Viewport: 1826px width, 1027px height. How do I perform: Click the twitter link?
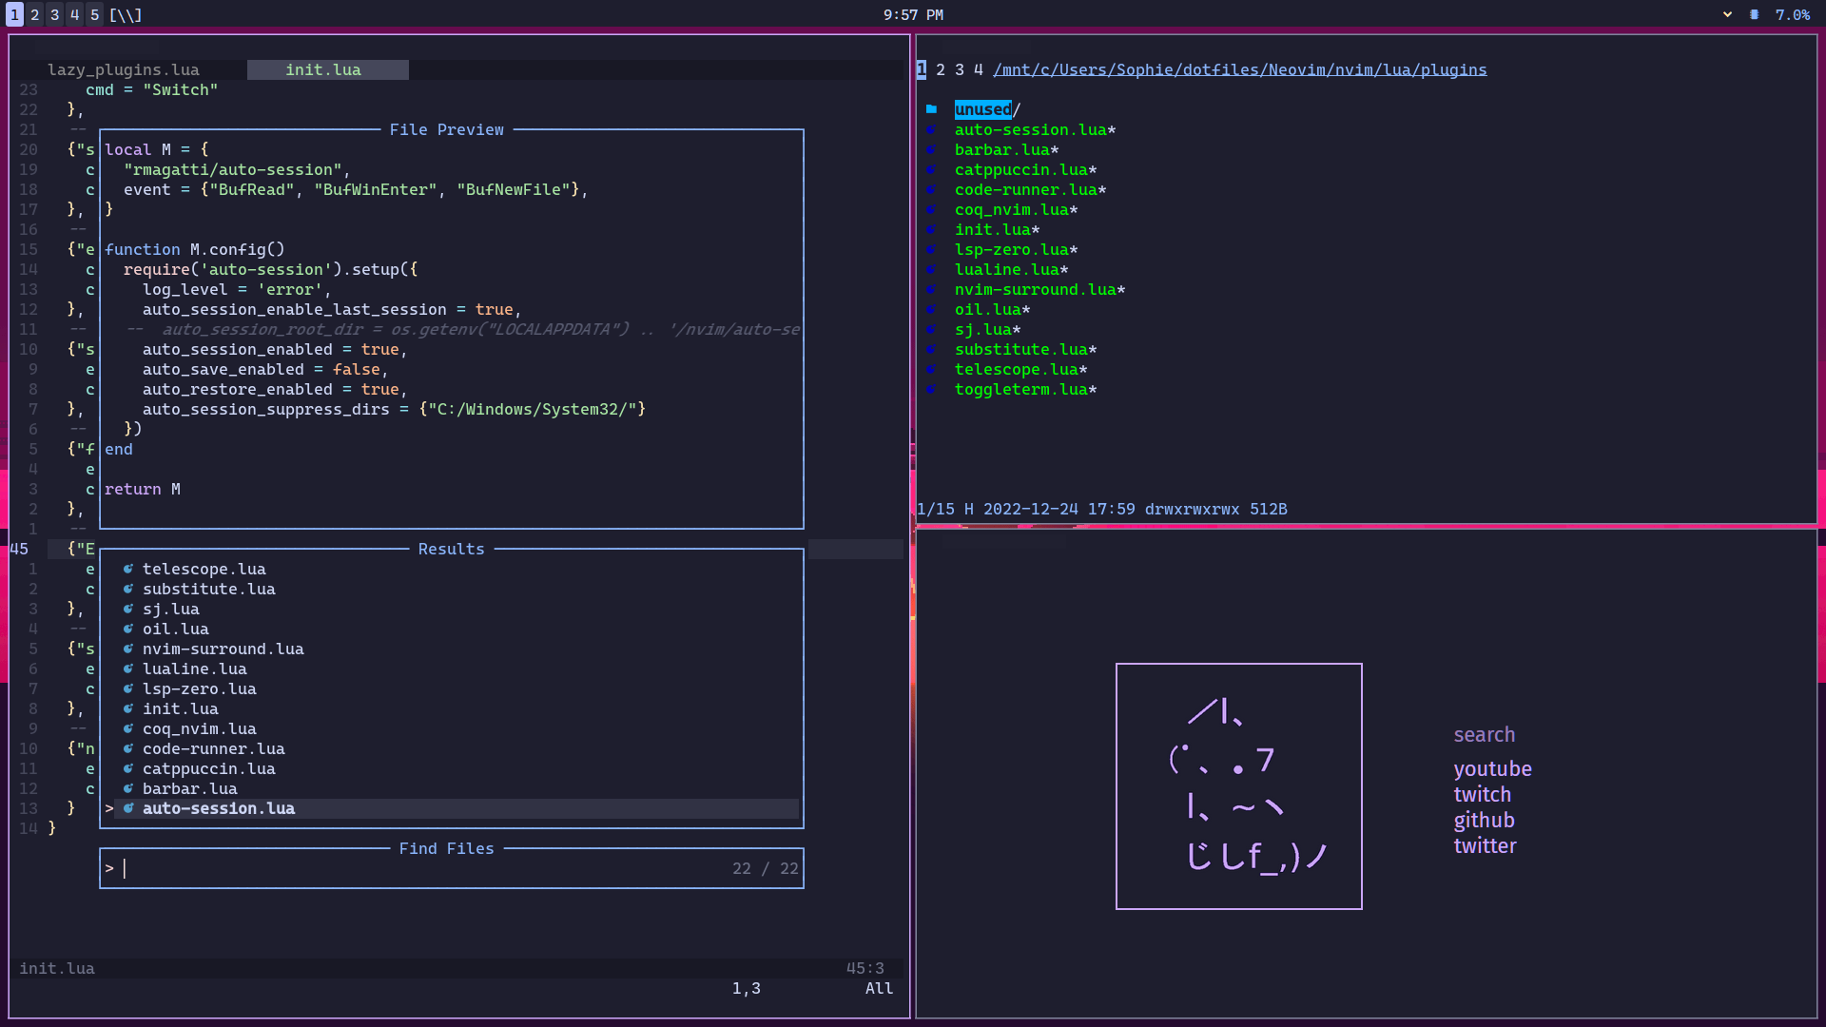pos(1485,845)
